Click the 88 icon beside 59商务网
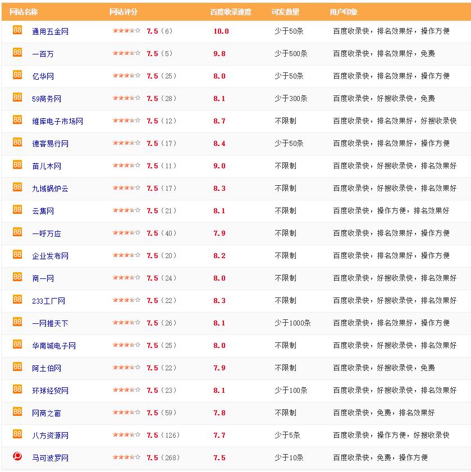 click(x=17, y=97)
